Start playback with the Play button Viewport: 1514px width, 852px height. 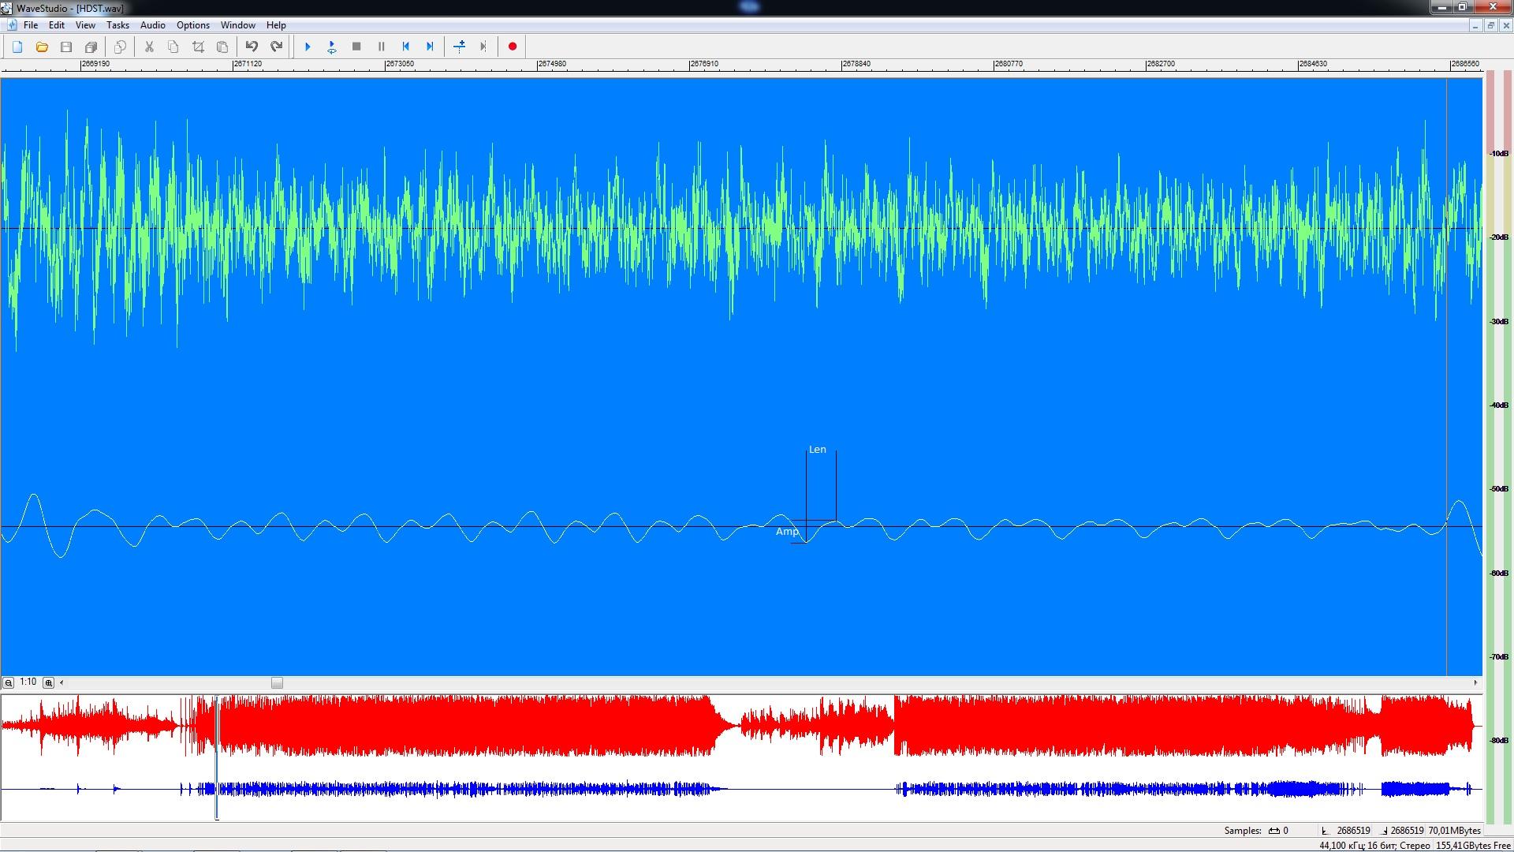(x=308, y=47)
